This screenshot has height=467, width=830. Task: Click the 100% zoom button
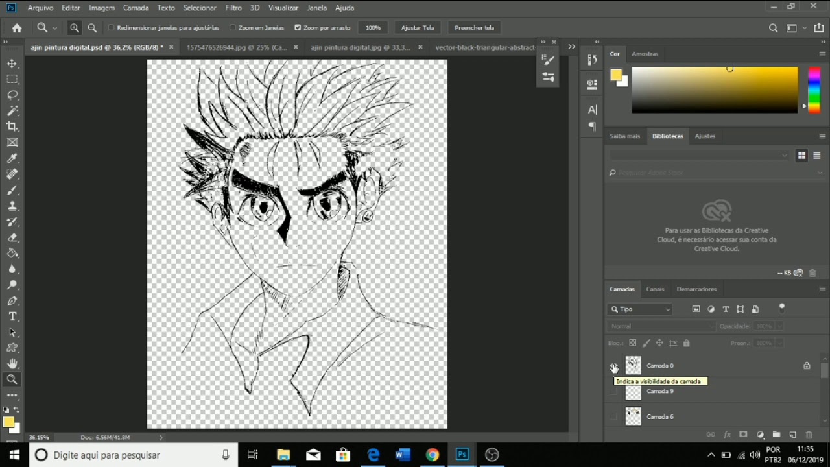pos(373,28)
